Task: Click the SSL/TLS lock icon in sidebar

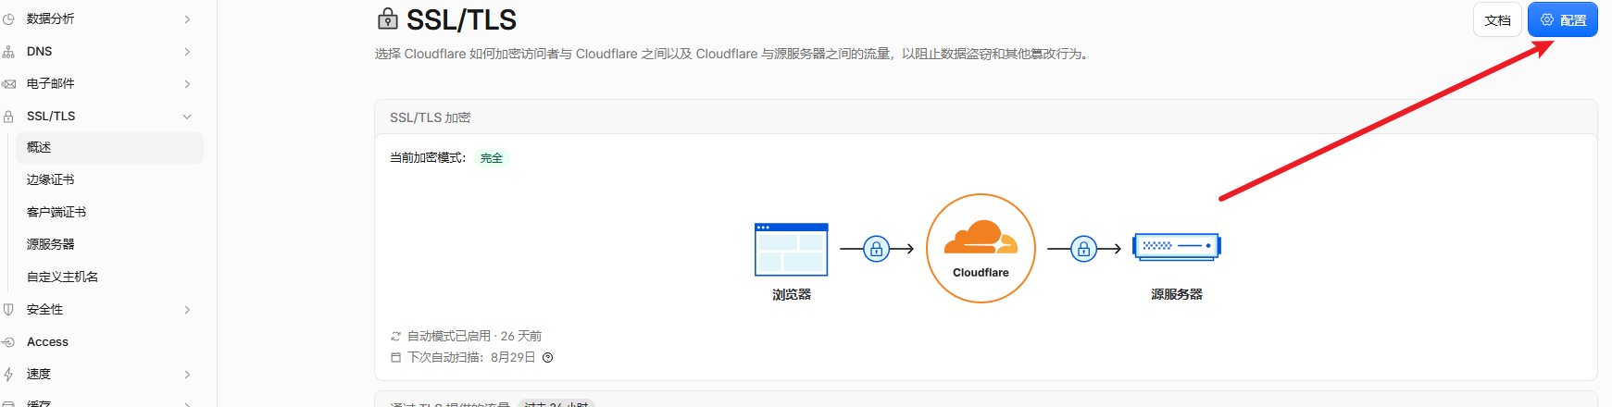Action: (8, 117)
